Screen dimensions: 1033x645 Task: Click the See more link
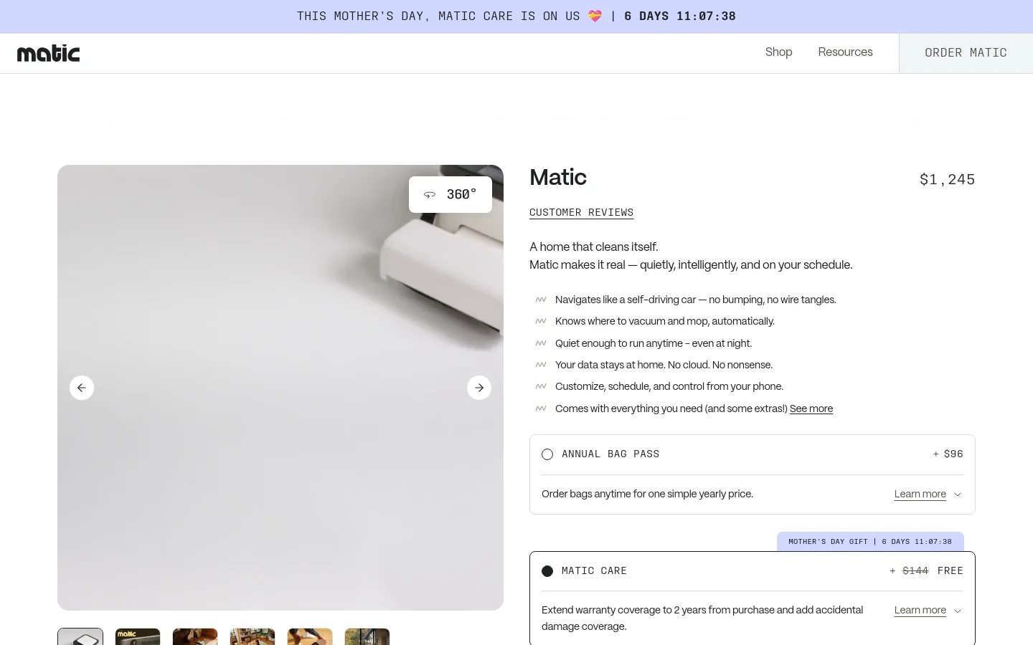pyautogui.click(x=811, y=408)
